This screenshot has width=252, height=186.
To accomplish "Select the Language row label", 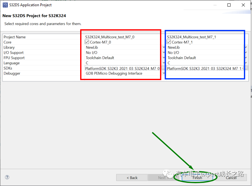I will click(x=11, y=63).
